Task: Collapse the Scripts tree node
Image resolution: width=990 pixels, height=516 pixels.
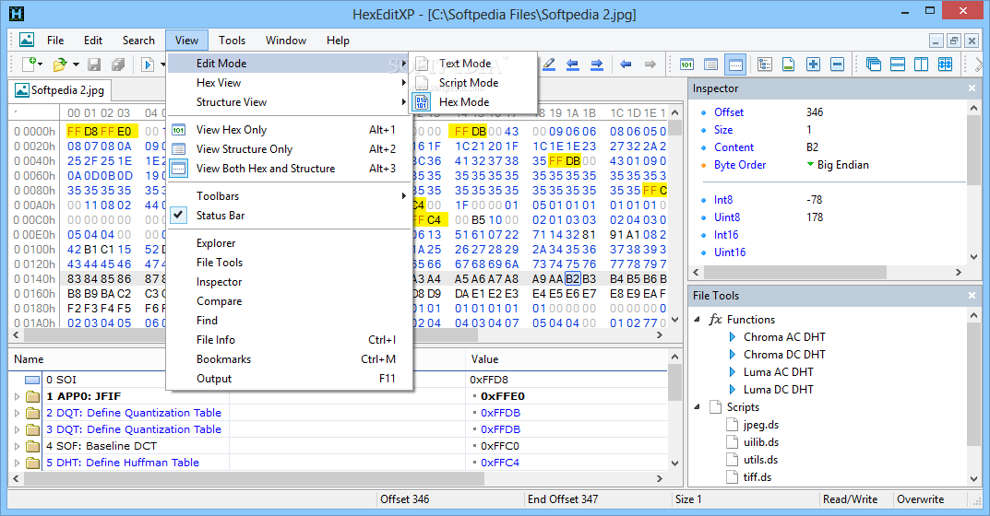Action: [x=697, y=407]
